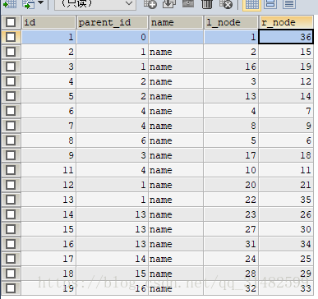The width and height of the screenshot is (318, 299).
Task: Toggle the select-all header checkbox
Action: (11, 22)
